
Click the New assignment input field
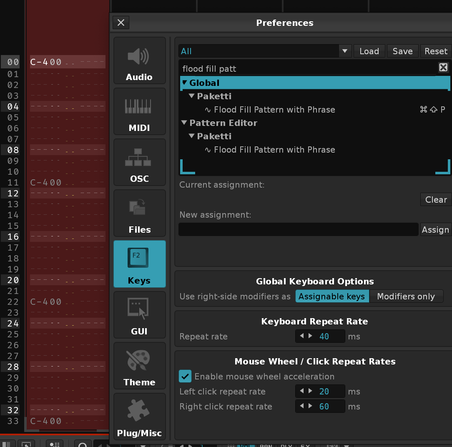pyautogui.click(x=298, y=230)
